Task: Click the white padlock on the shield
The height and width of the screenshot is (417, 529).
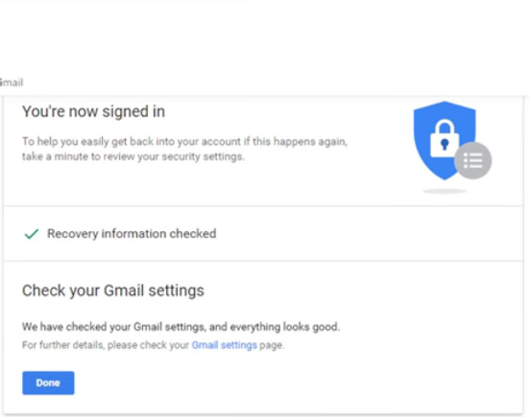Action: point(445,139)
